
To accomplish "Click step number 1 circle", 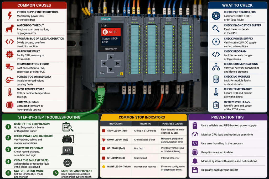I will pos(8,127).
